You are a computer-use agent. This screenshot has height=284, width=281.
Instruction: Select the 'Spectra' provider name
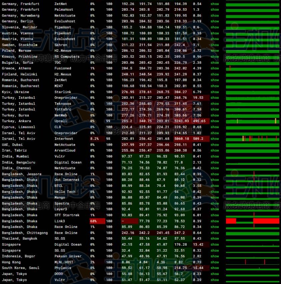click(62, 204)
